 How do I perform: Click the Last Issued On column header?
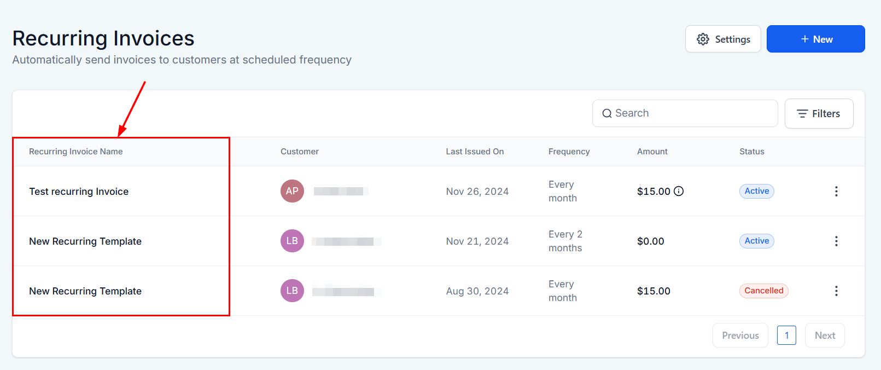[x=474, y=152]
